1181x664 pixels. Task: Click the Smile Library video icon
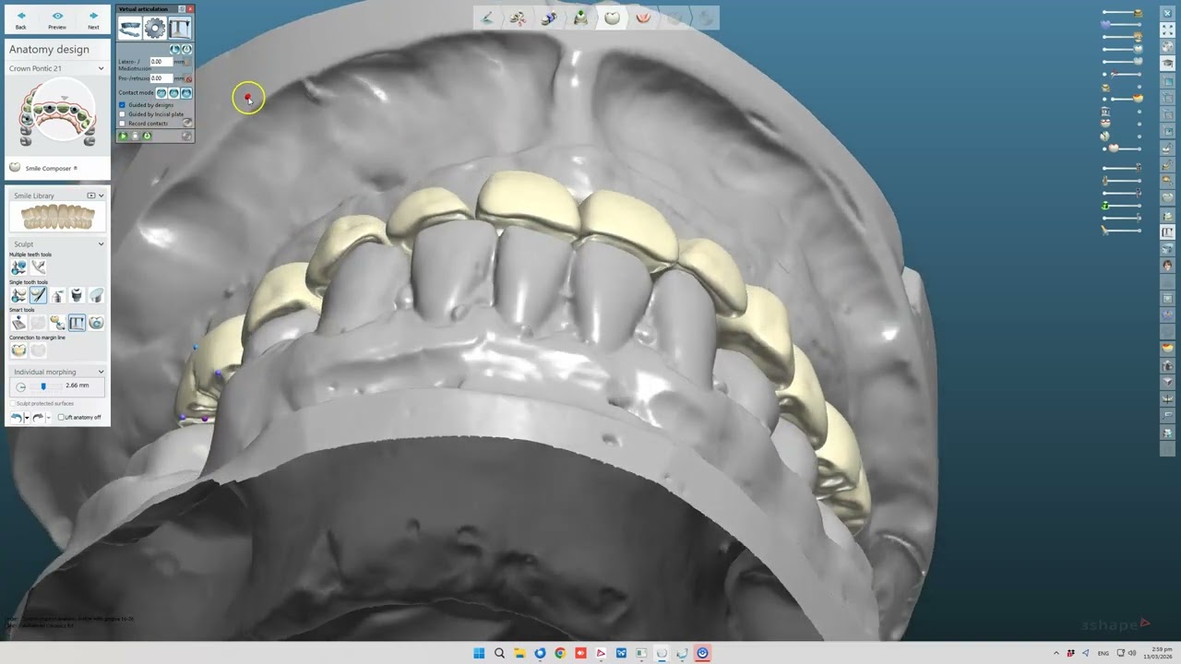point(90,196)
